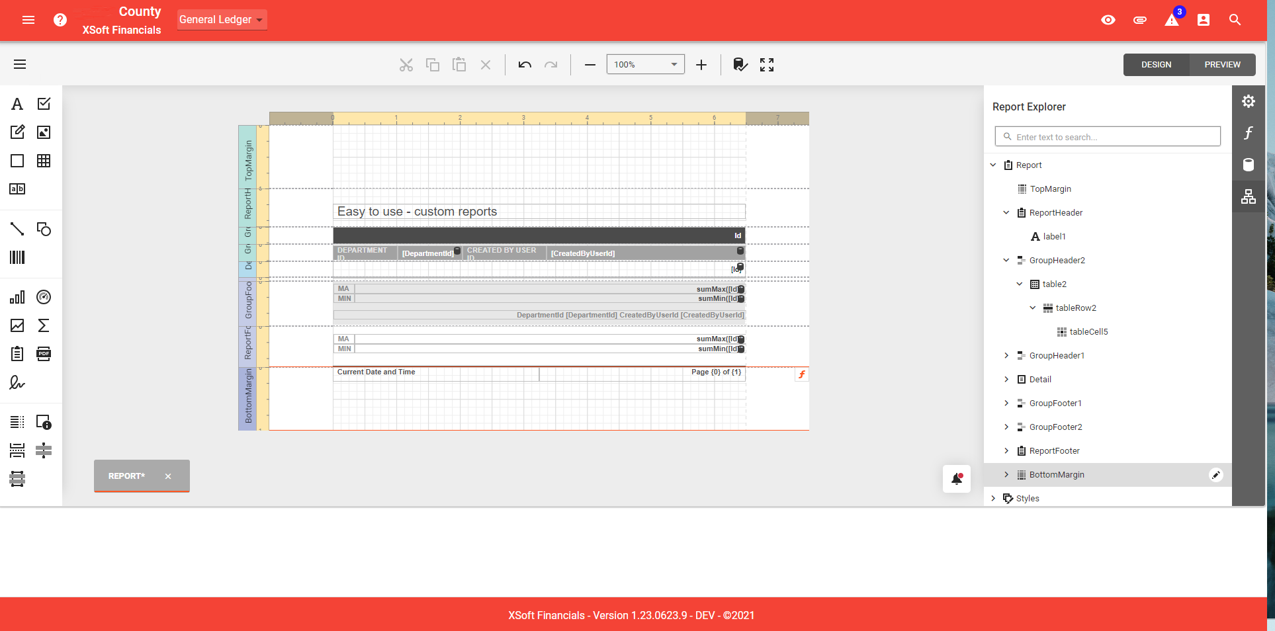This screenshot has height=631, width=1275.
Task: Select the Gauge control tool
Action: point(44,297)
